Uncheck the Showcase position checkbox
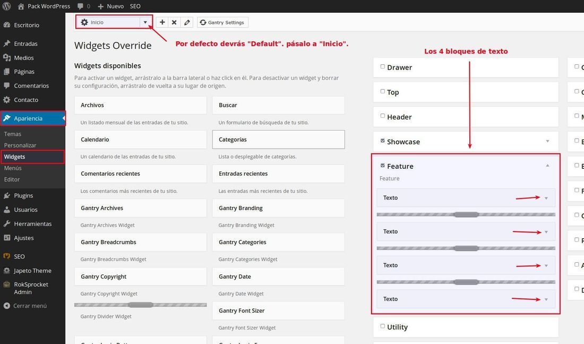Viewport: 584px width, 344px height. click(382, 141)
